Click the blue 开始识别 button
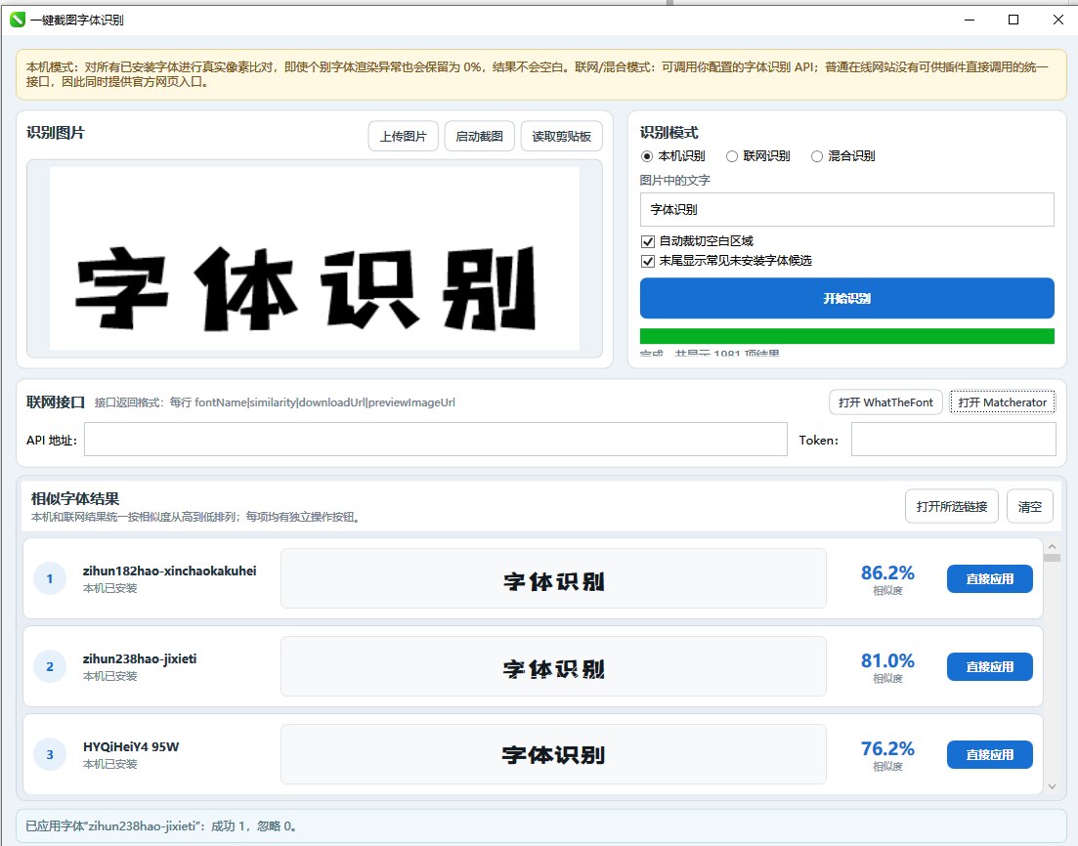This screenshot has width=1078, height=846. coord(847,298)
